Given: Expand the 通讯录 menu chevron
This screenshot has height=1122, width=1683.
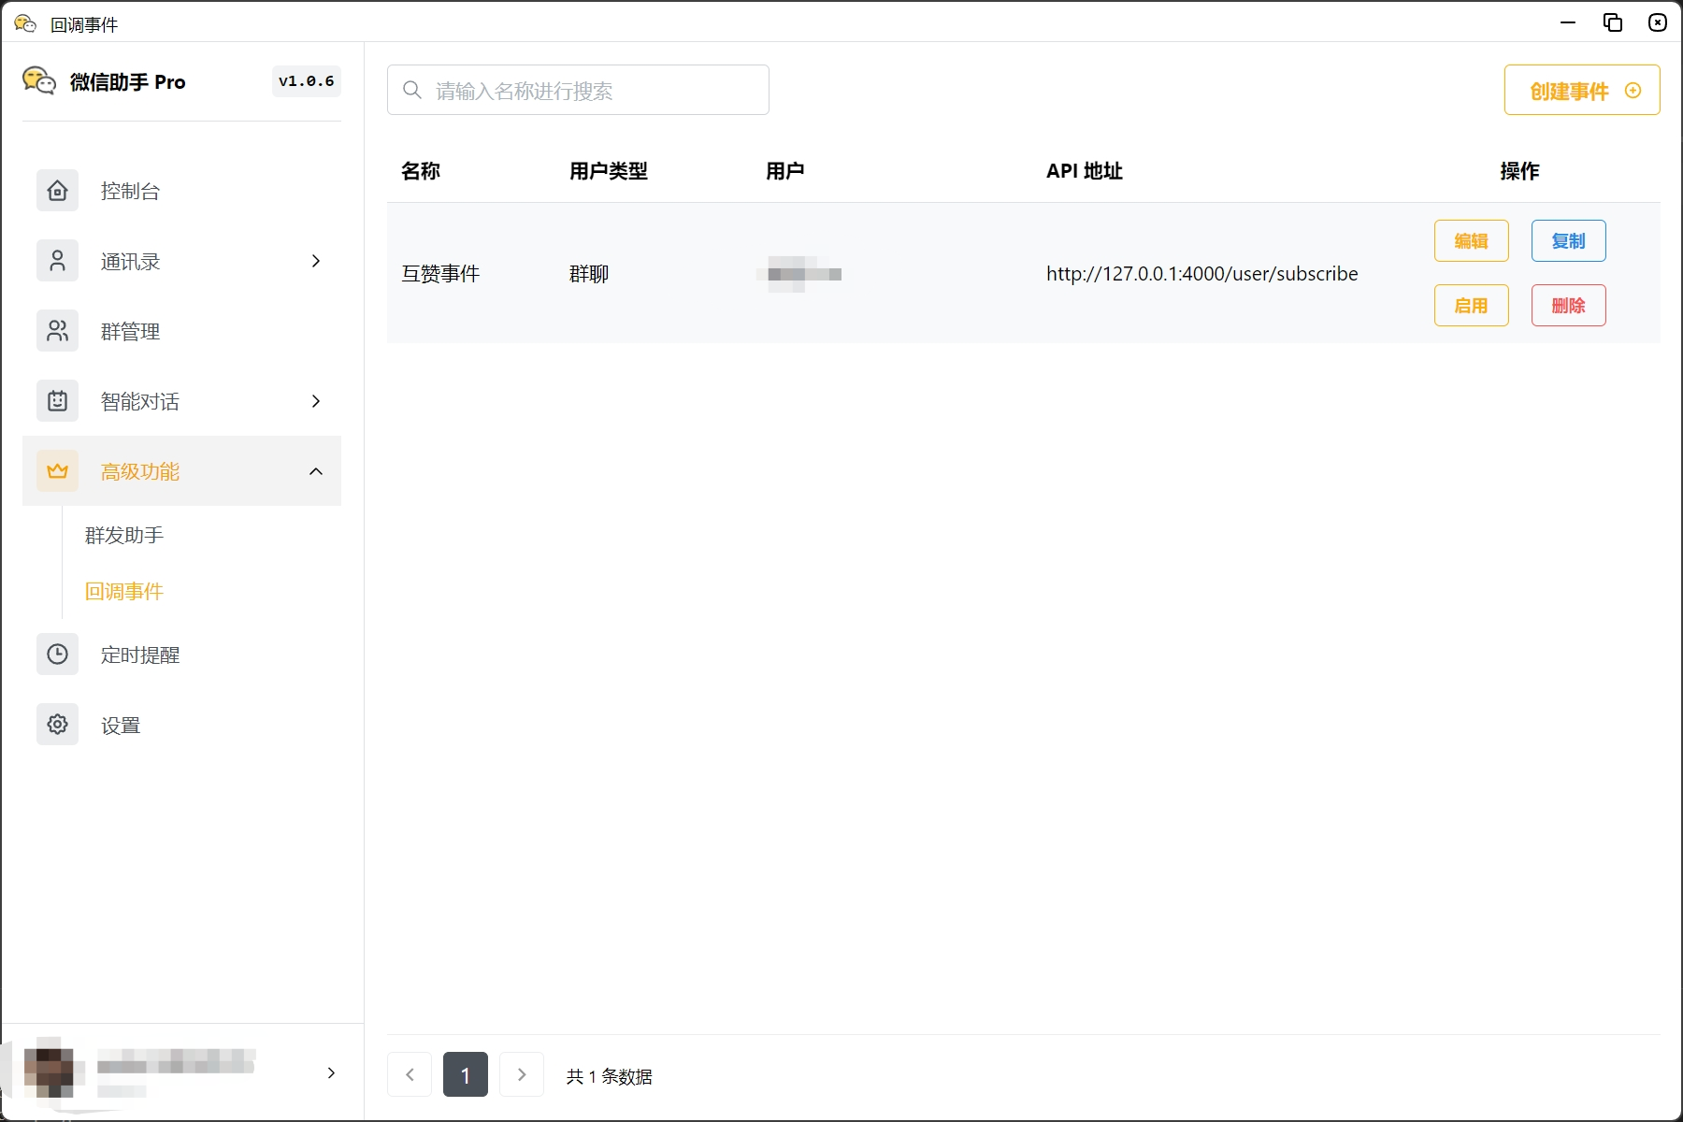Looking at the screenshot, I should click(315, 261).
